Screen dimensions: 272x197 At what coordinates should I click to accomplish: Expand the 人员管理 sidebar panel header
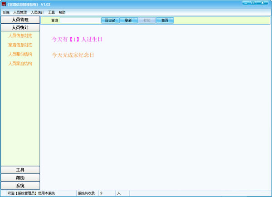[x=20, y=20]
